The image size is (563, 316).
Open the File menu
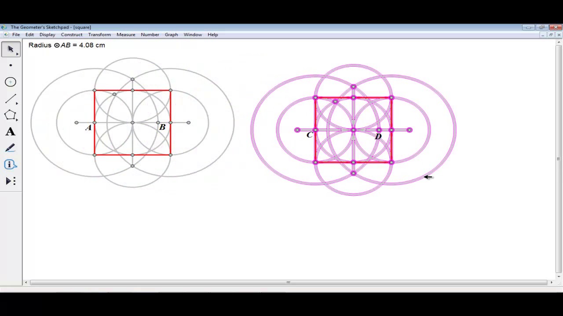16,35
